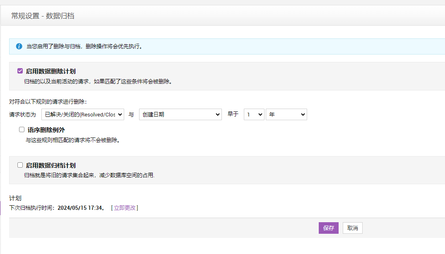Click the 取消 button
This screenshot has height=254, width=445.
tap(352, 228)
